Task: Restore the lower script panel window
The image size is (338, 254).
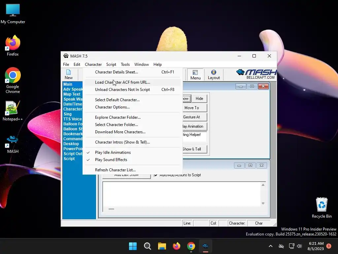Action: click(x=250, y=165)
